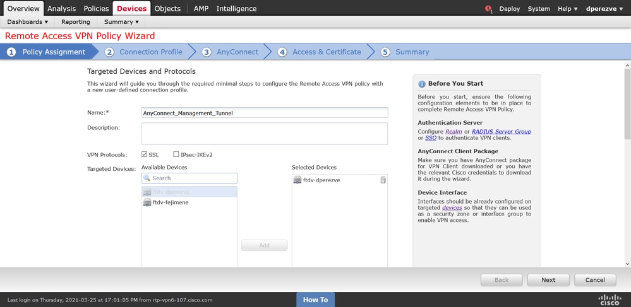Click step 1 circle for Policy Assignment
Viewport: 631px width, 307px height.
point(11,52)
